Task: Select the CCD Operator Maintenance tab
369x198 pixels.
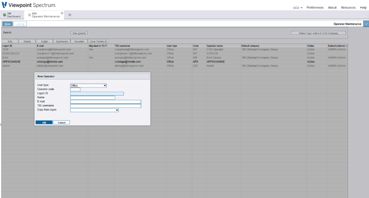Action: (44, 15)
